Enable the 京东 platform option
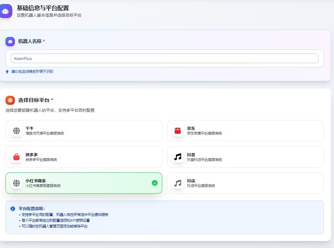The width and height of the screenshot is (334, 248). click(245, 131)
